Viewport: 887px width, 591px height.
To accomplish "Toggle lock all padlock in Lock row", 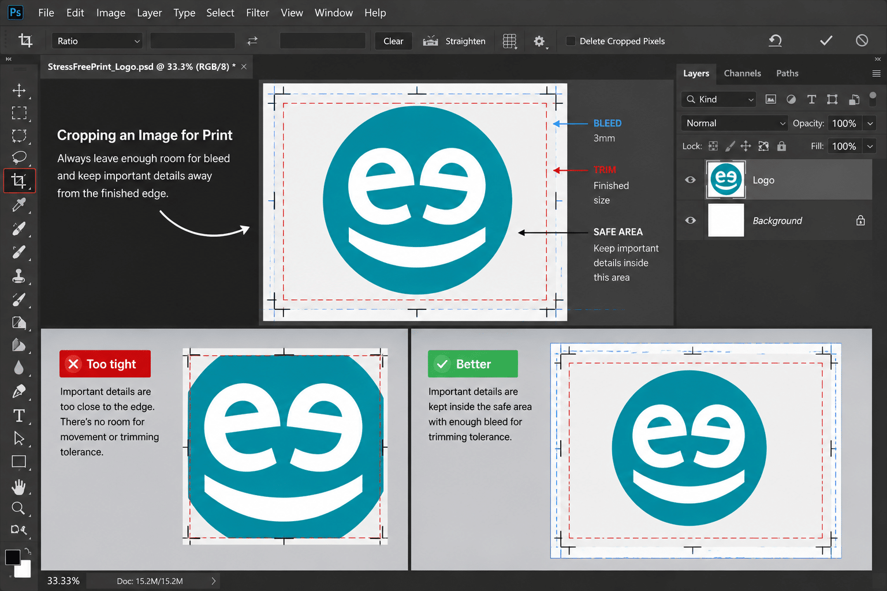I will pos(781,146).
